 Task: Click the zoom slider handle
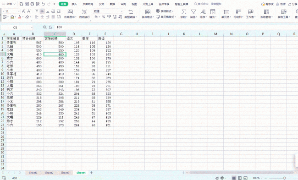[284, 178]
